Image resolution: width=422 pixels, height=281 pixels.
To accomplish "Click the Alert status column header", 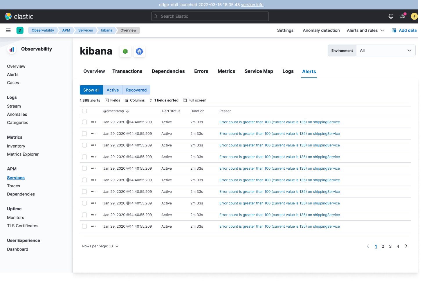I will tap(171, 111).
